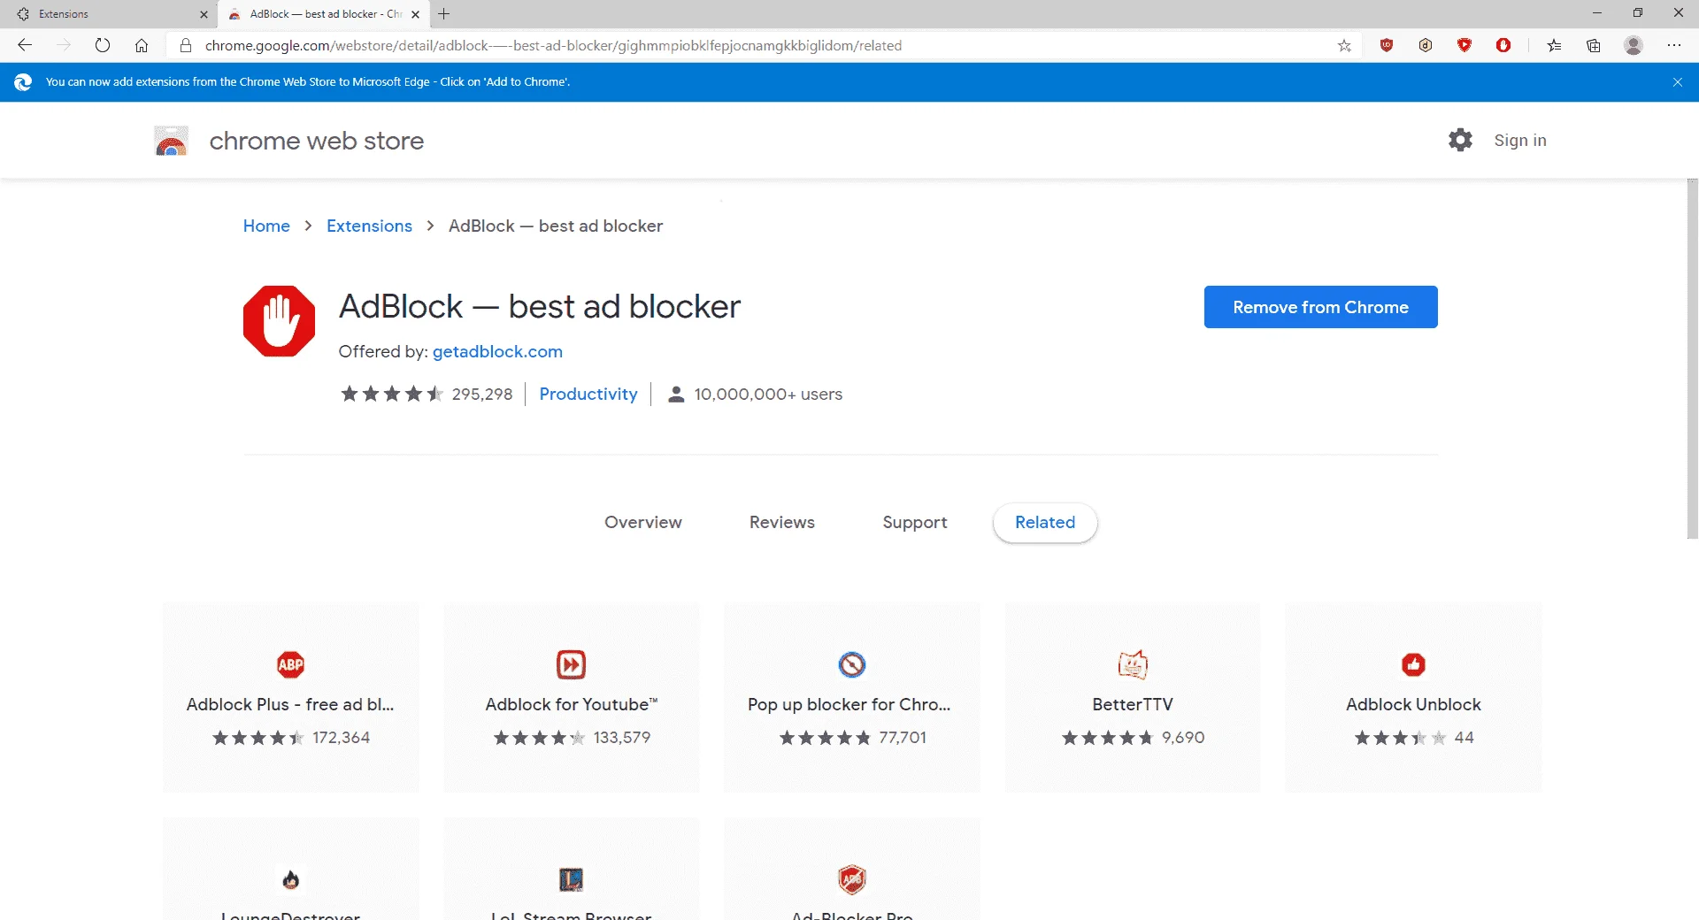
Task: Click the LoungeDestroyer flame icon
Action: coord(290,879)
